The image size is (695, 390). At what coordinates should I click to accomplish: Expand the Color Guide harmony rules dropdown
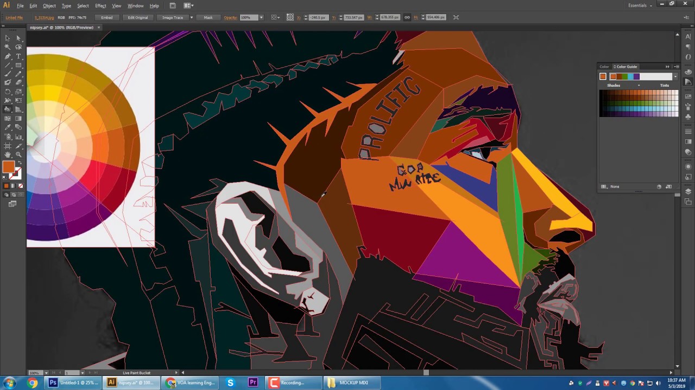[675, 76]
